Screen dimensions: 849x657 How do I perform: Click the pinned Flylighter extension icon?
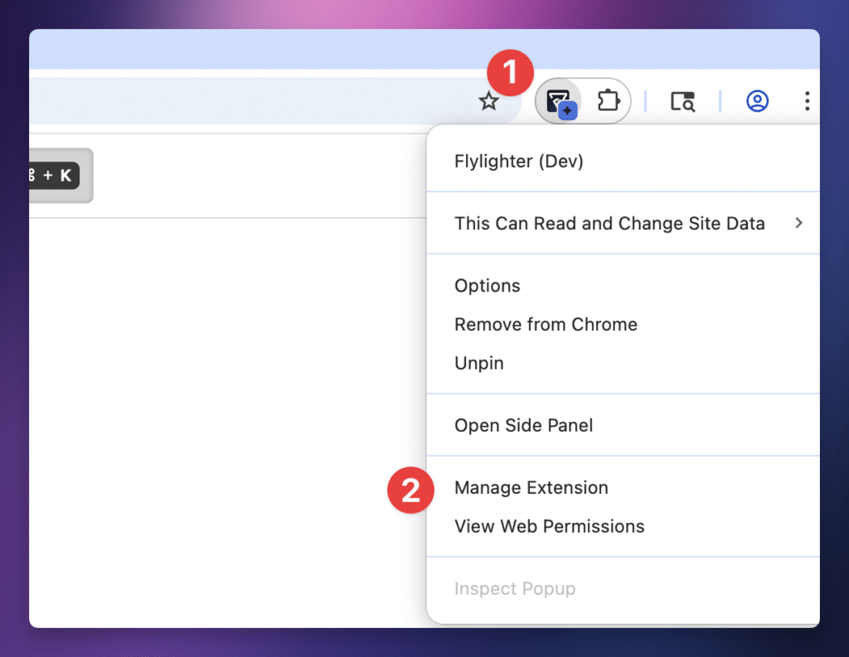(x=560, y=103)
